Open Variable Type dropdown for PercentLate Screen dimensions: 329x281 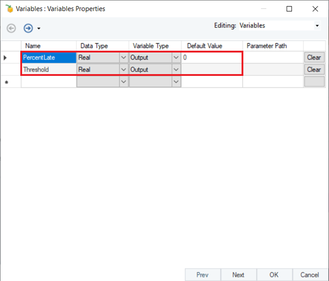click(x=176, y=58)
